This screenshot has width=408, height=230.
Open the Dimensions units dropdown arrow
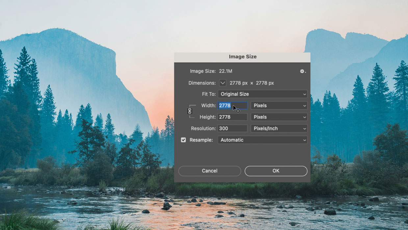(x=223, y=83)
